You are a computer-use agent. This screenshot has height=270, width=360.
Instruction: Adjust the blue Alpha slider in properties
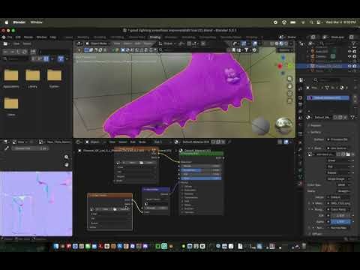[x=340, y=221]
